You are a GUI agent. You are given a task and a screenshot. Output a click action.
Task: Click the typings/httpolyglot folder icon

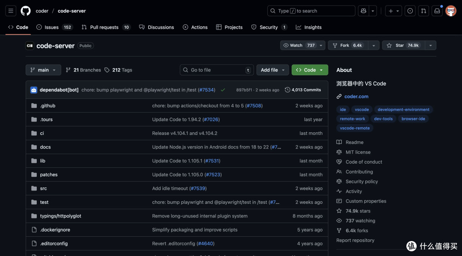pos(34,216)
